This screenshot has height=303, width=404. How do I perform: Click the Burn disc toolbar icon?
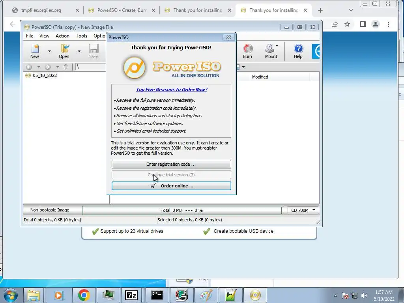coord(247,51)
